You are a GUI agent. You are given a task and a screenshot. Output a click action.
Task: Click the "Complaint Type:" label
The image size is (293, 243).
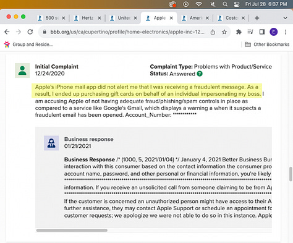point(171,67)
